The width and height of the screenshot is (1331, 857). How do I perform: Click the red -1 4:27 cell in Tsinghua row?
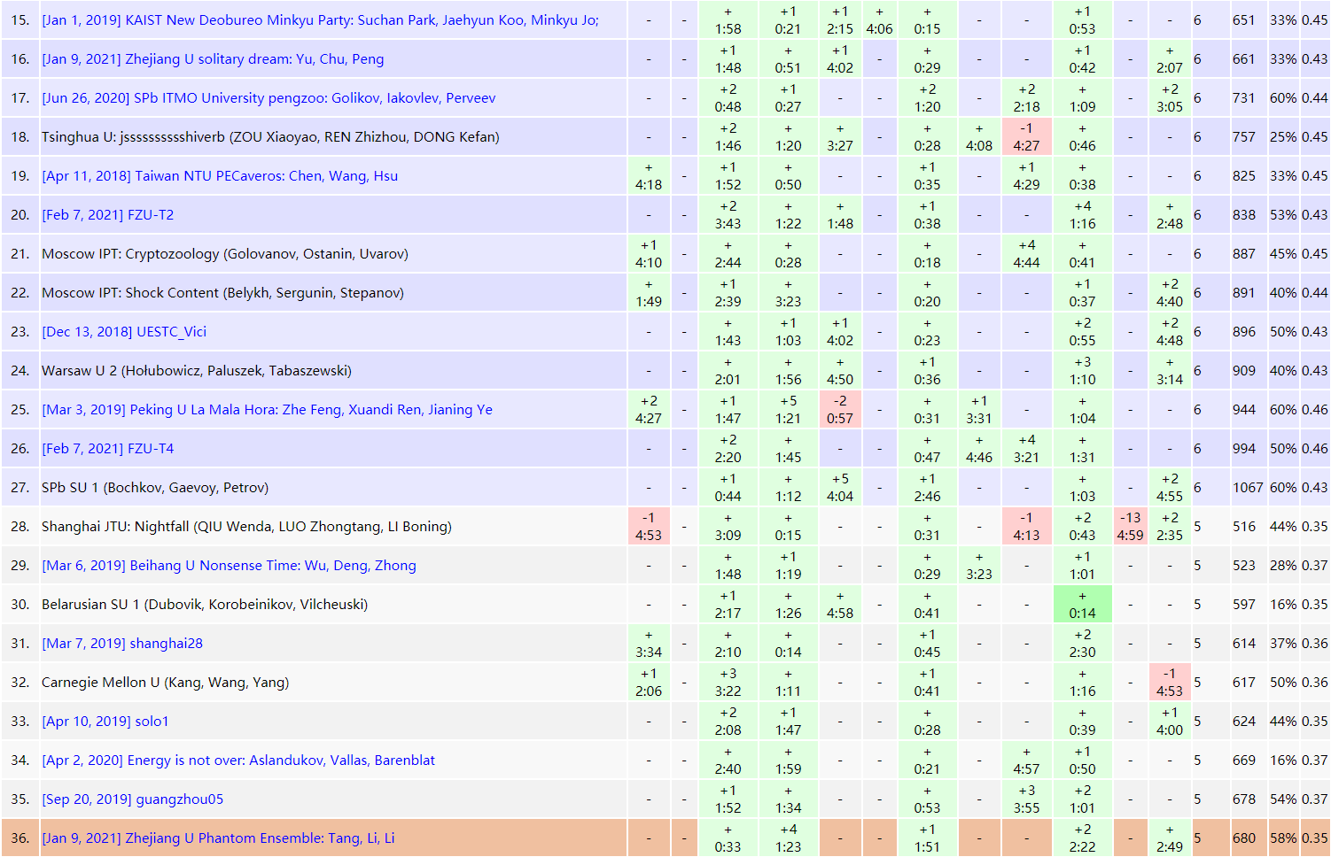[1026, 136]
